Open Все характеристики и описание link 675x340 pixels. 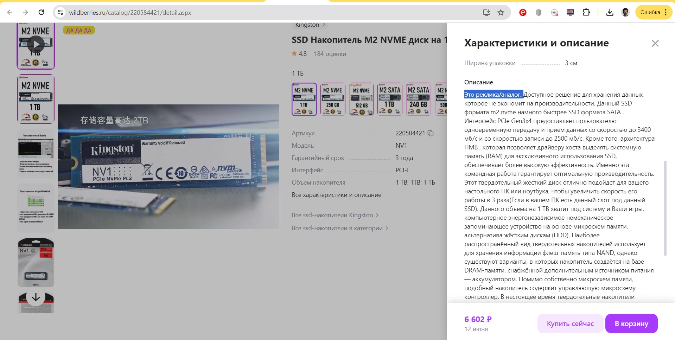click(x=336, y=195)
